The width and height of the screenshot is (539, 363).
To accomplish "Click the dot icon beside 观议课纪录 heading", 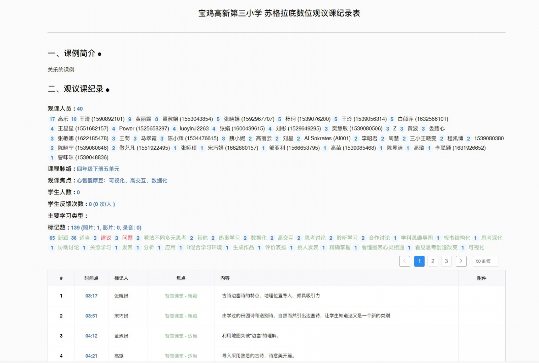I will (107, 90).
